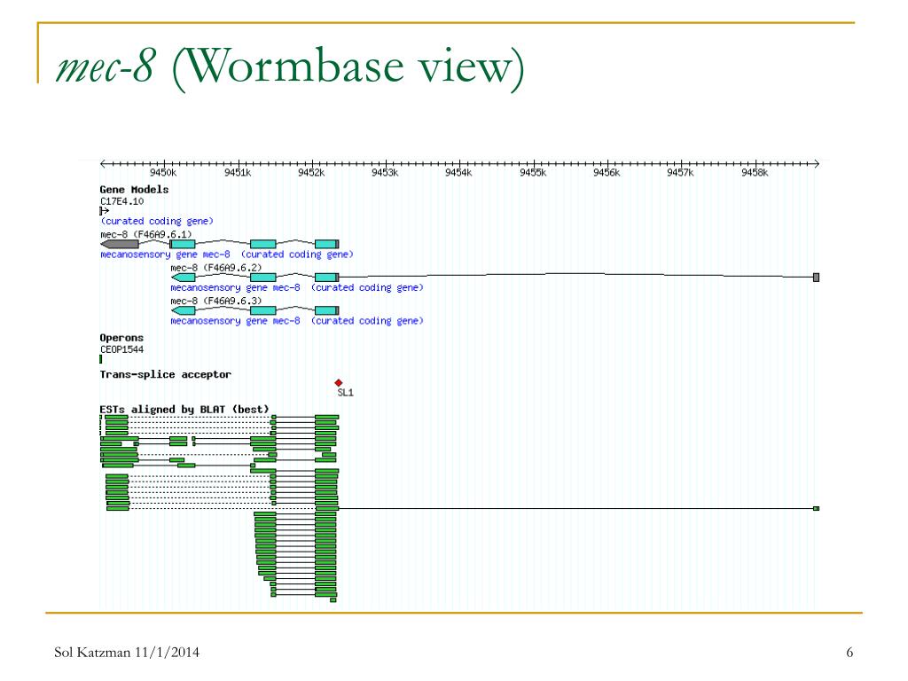908x681 pixels.
Task: Click '(curated coding gene)' under C17E4.10
Action: [x=157, y=221]
